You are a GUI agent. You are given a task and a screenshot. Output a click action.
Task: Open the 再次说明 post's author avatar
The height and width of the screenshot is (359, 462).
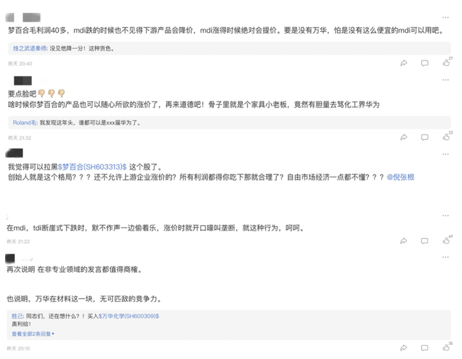tap(10, 258)
